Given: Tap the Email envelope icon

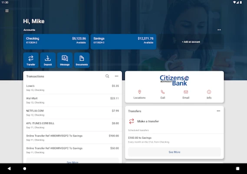Looking at the screenshot, I should click(186, 92).
